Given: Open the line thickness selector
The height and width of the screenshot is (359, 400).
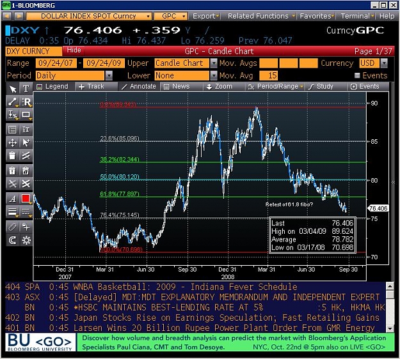Looking at the screenshot, I should click(12, 211).
